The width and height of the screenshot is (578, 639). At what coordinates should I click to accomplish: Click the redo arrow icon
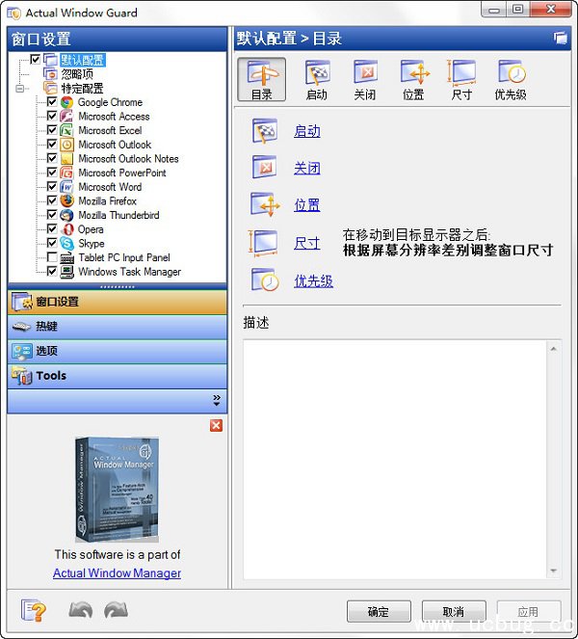116,611
